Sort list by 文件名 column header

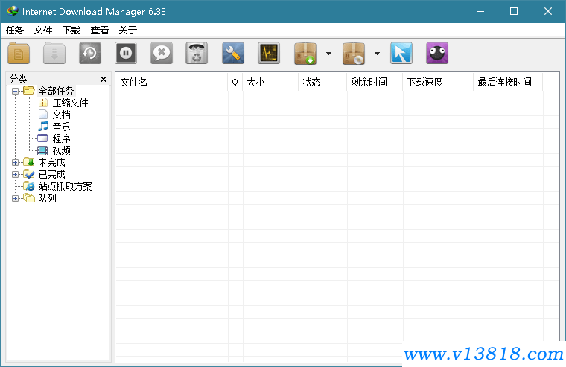171,82
